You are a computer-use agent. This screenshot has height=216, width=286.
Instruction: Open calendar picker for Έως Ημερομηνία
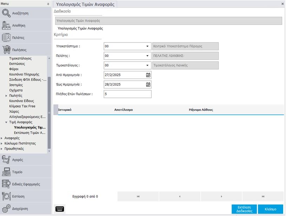(x=148, y=85)
